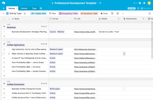Expand record for Water Activity row
The image size is (153, 100).
(x=9, y=54)
